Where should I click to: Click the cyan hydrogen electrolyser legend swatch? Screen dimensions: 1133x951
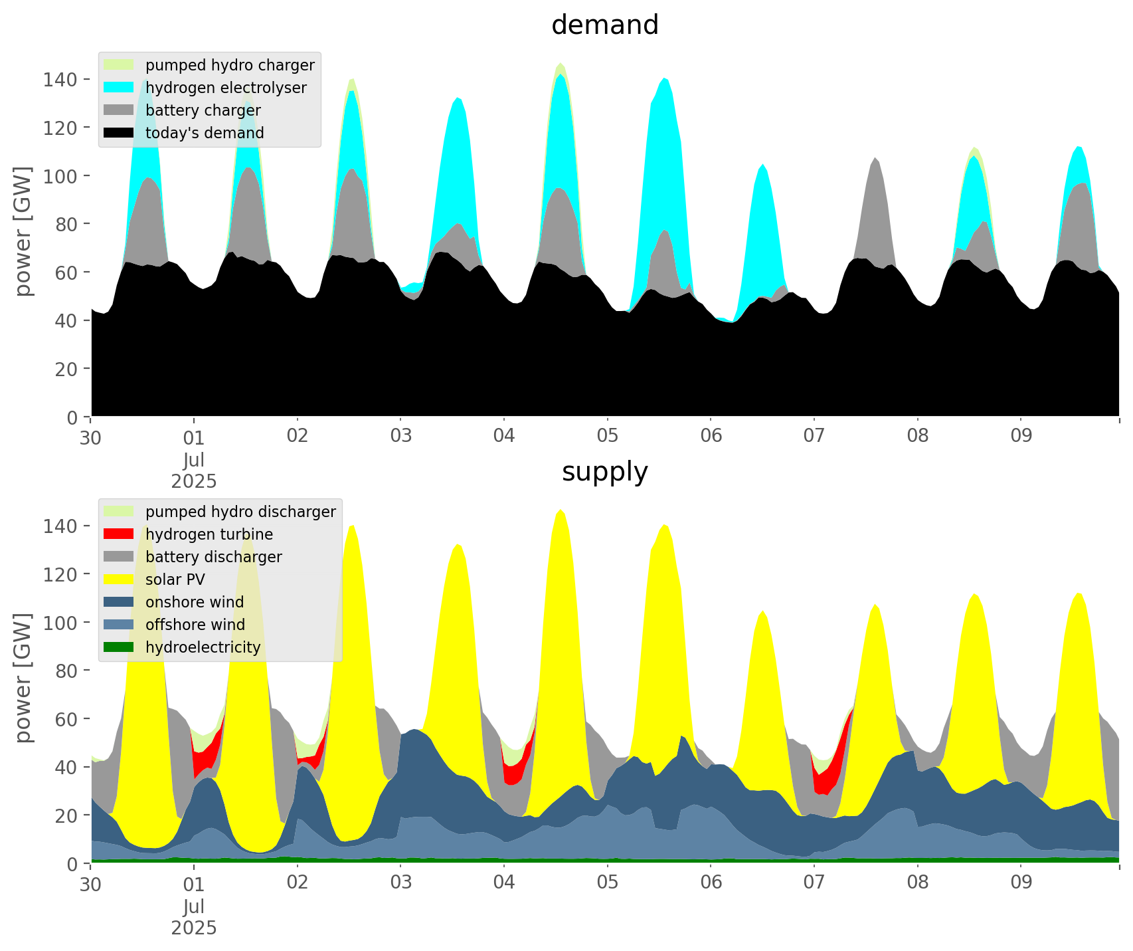[x=119, y=88]
